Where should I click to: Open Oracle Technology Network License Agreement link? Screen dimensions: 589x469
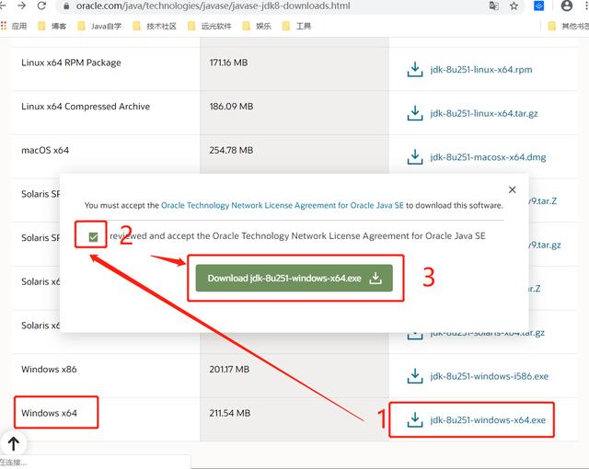pyautogui.click(x=283, y=205)
